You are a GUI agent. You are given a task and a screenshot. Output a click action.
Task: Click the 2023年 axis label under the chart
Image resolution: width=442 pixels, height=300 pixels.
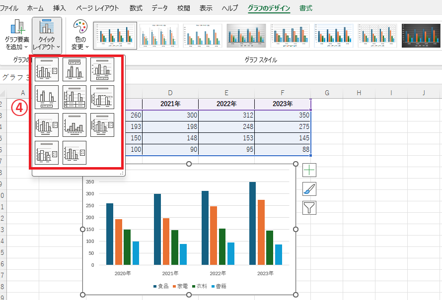[x=265, y=273]
